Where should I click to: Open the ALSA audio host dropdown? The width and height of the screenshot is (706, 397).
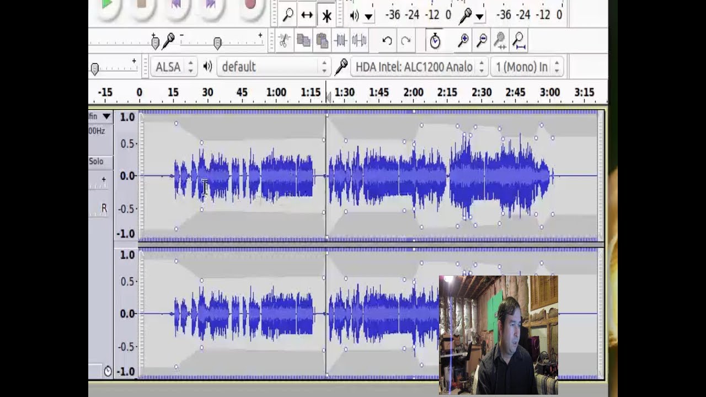(174, 67)
